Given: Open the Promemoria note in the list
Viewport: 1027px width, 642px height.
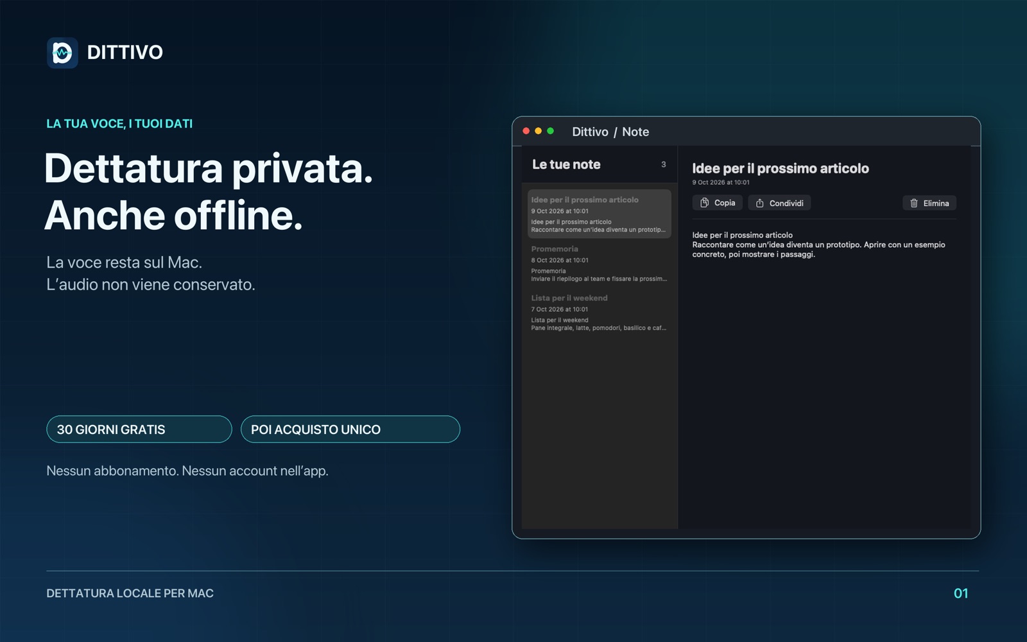Looking at the screenshot, I should [600, 263].
